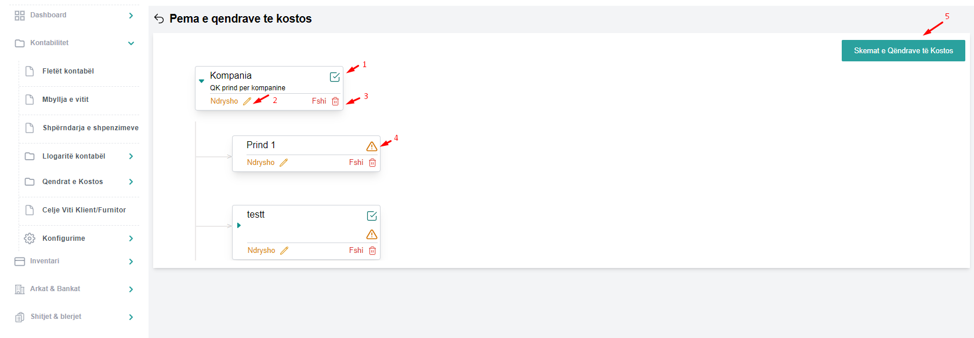
Task: Toggle the checkbox icon on Kompania node
Action: [335, 77]
